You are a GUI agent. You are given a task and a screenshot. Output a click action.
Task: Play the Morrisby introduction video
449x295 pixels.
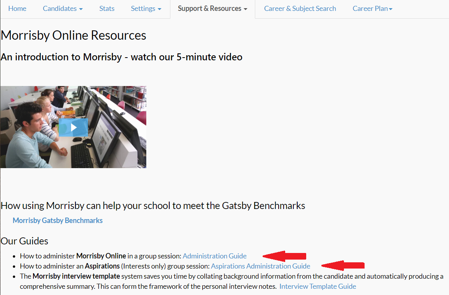point(73,127)
